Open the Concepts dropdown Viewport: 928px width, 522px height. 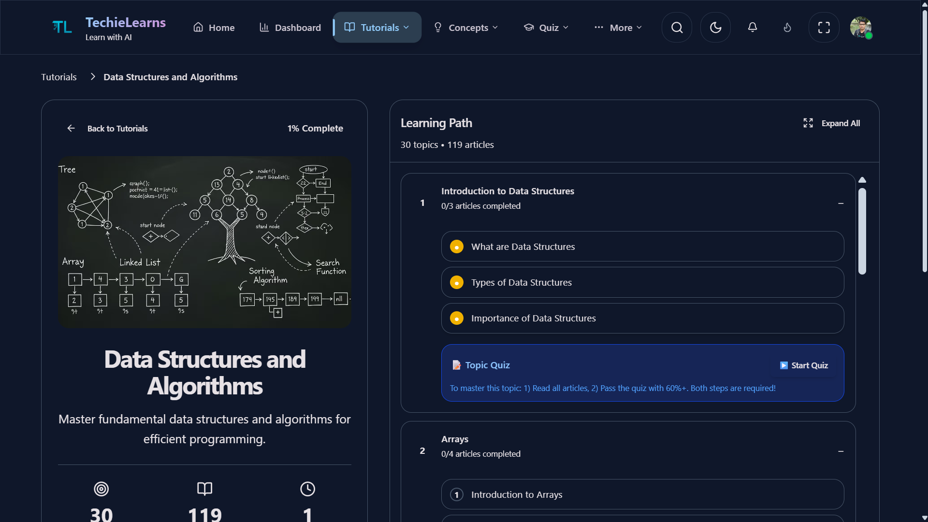point(465,28)
